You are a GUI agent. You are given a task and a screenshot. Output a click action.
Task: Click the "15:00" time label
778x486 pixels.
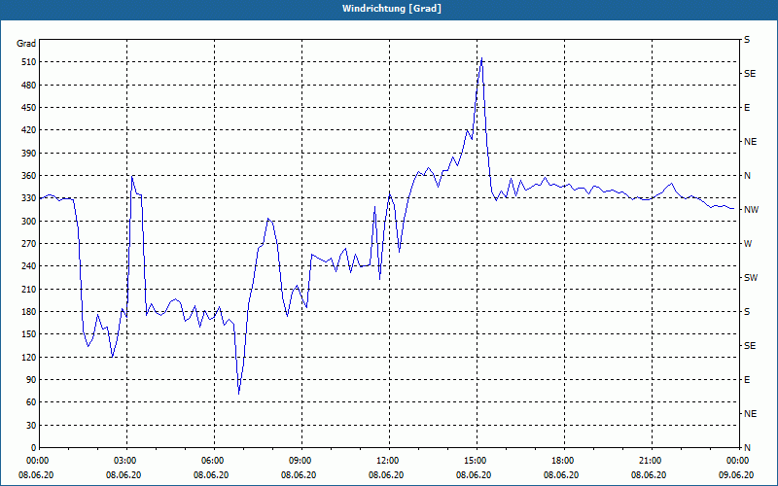[x=477, y=460]
